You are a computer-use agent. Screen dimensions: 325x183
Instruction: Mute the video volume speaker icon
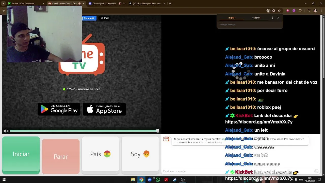coord(6,131)
